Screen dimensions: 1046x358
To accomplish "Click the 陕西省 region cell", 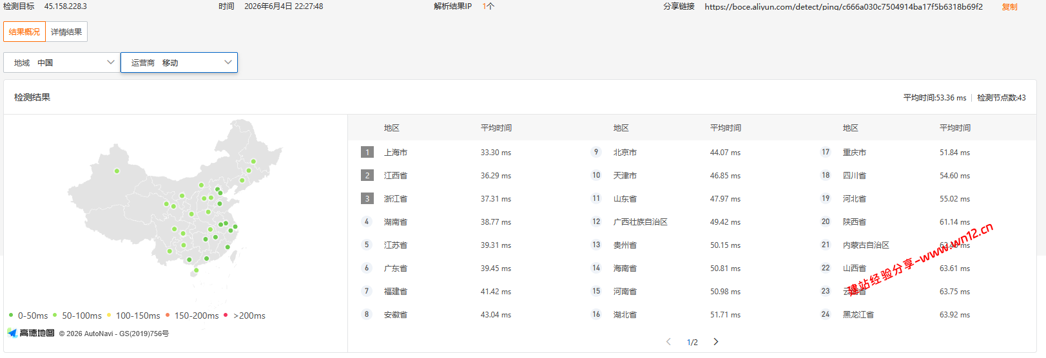I will click(x=855, y=222).
